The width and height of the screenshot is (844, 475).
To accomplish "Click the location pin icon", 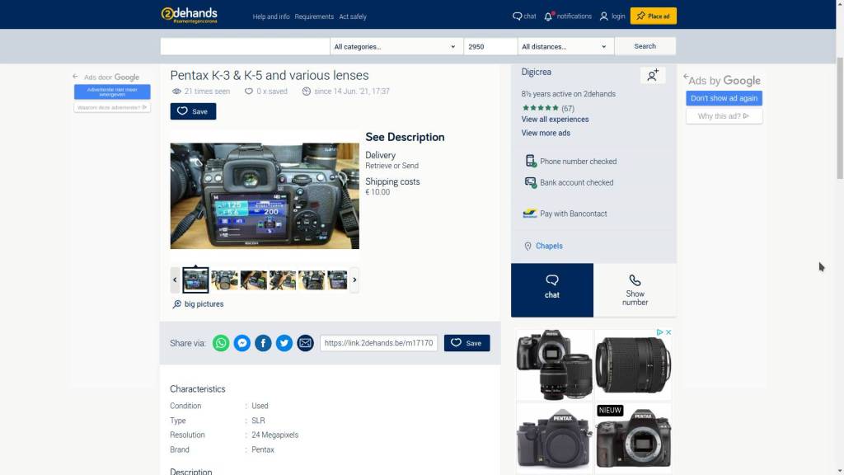I will pos(527,246).
